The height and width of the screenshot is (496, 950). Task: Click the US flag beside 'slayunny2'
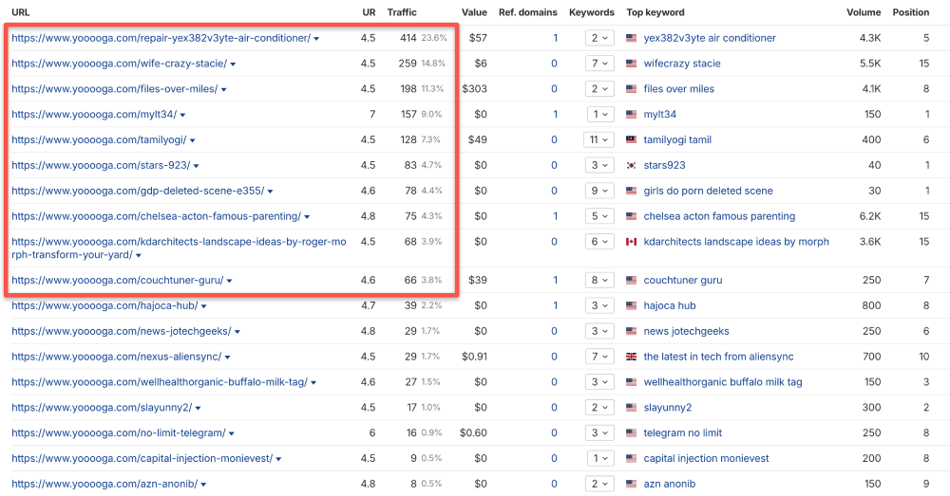click(632, 407)
